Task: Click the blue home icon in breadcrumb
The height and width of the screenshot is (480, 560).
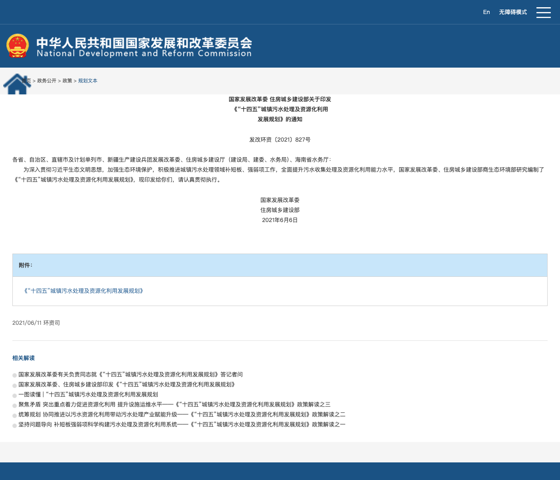Action: coord(17,84)
